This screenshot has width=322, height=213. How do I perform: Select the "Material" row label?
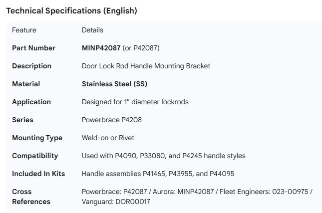click(x=26, y=84)
